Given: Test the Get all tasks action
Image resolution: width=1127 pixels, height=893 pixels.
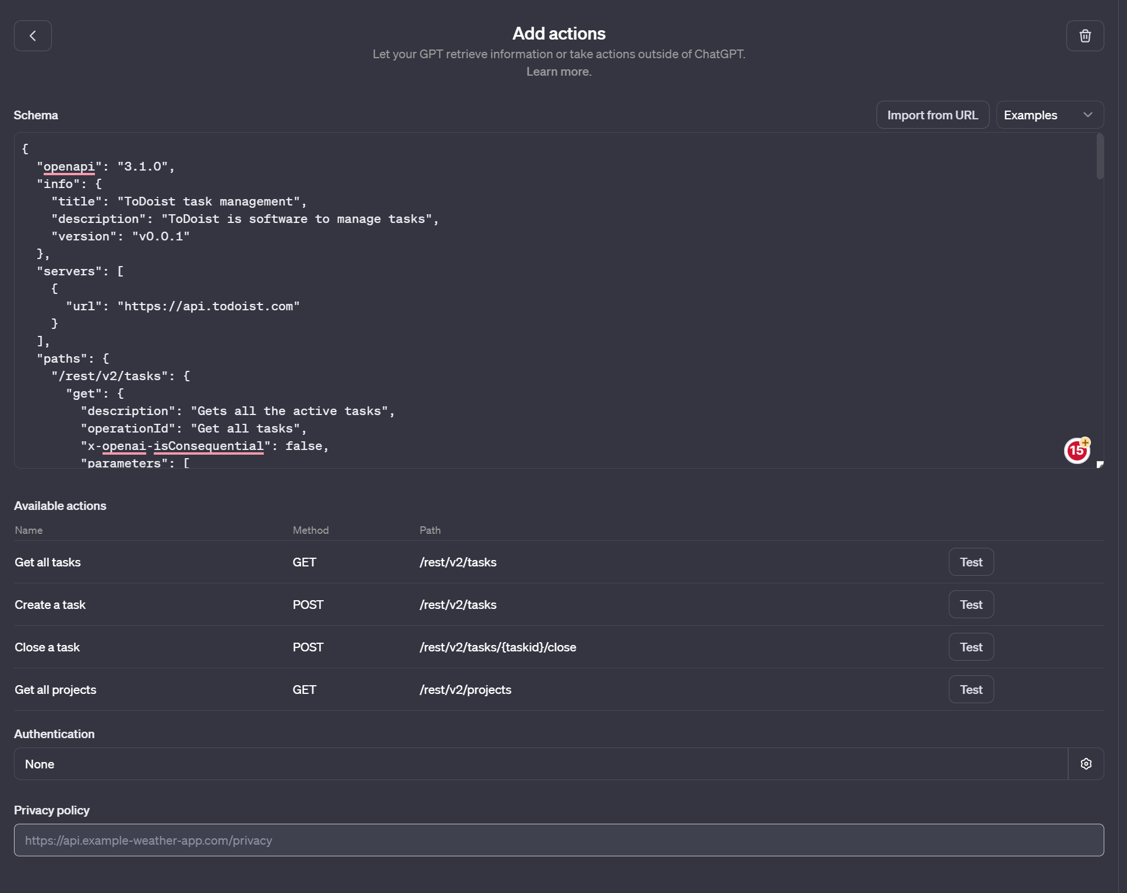Looking at the screenshot, I should (971, 561).
